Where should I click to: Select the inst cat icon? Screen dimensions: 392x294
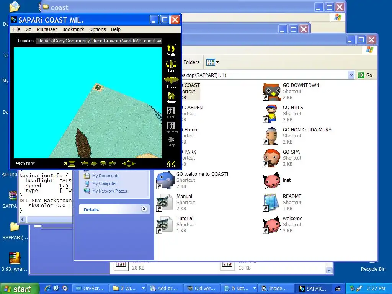pyautogui.click(x=271, y=180)
